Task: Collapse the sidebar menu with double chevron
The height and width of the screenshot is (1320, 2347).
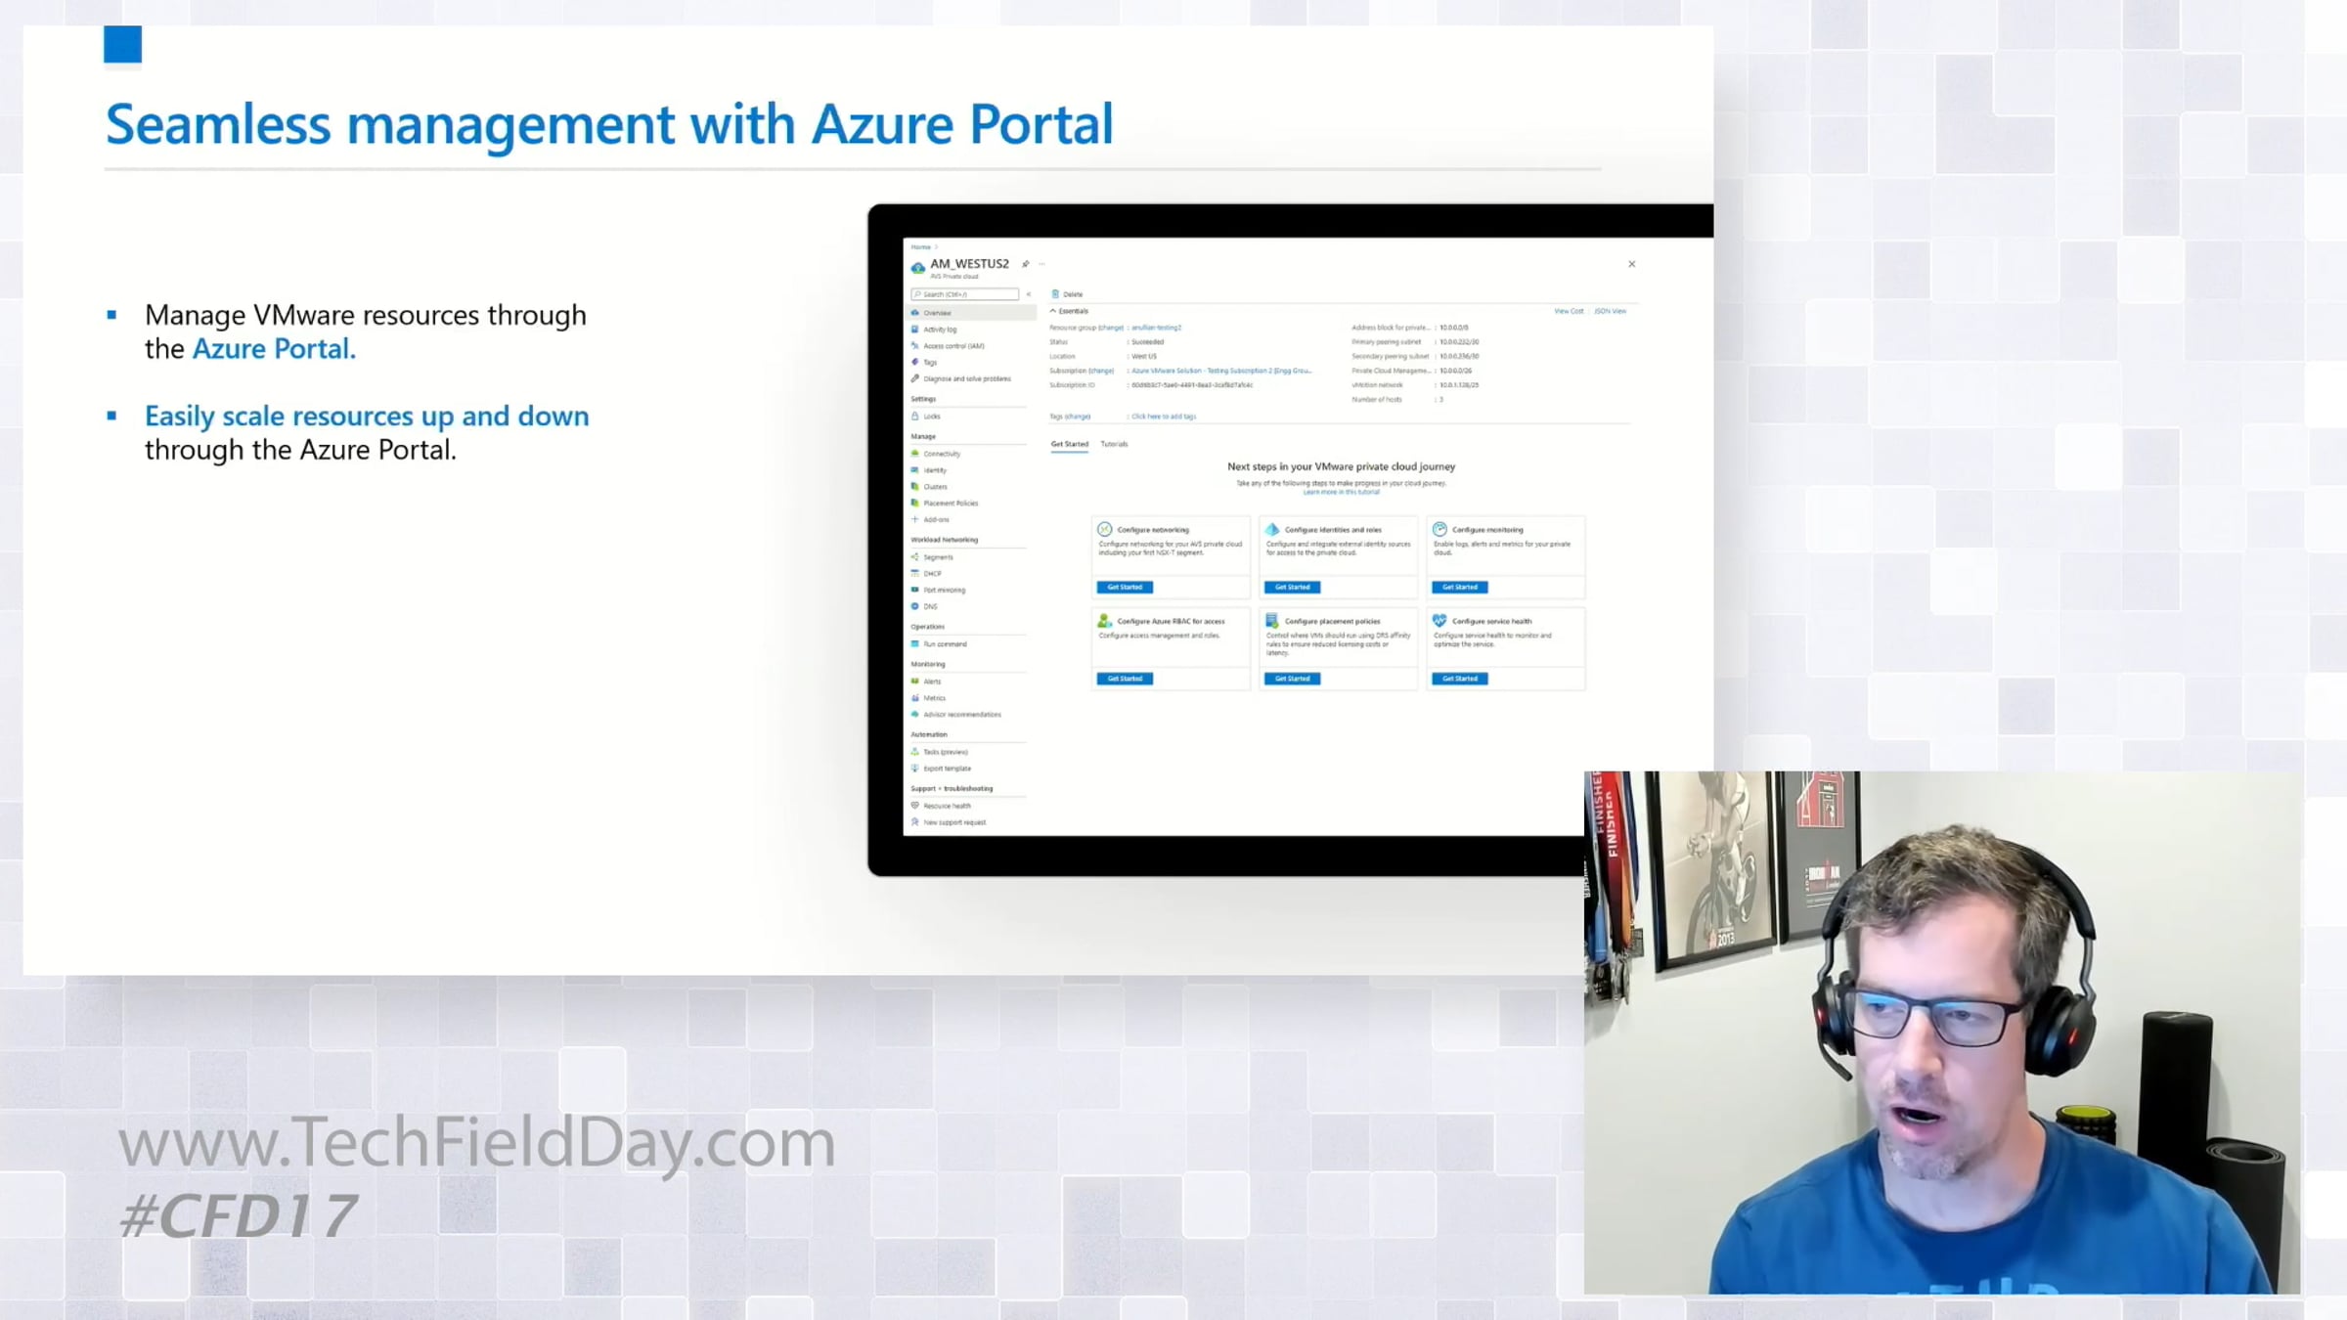Action: coord(1029,294)
